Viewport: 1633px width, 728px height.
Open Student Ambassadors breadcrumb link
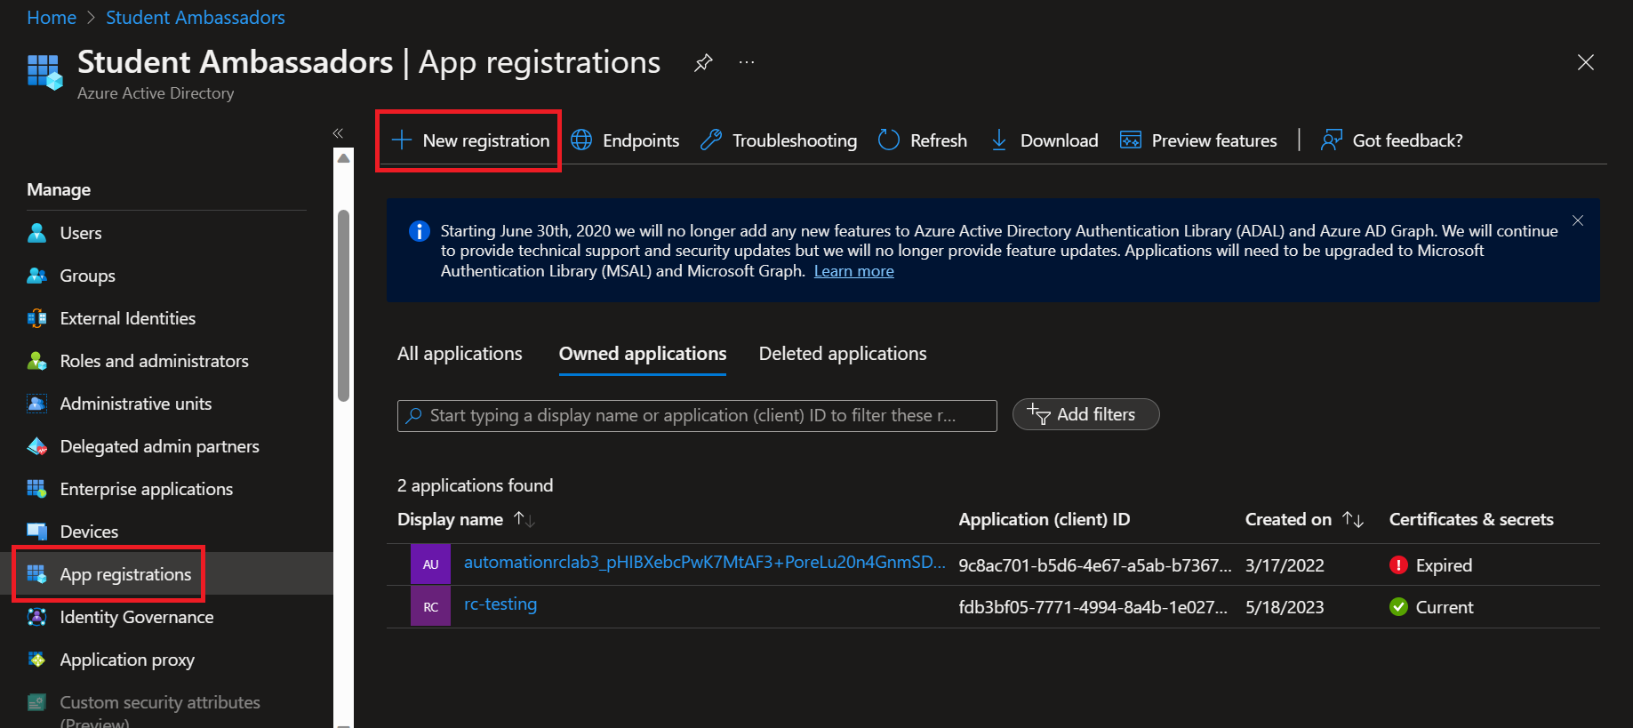pyautogui.click(x=196, y=18)
